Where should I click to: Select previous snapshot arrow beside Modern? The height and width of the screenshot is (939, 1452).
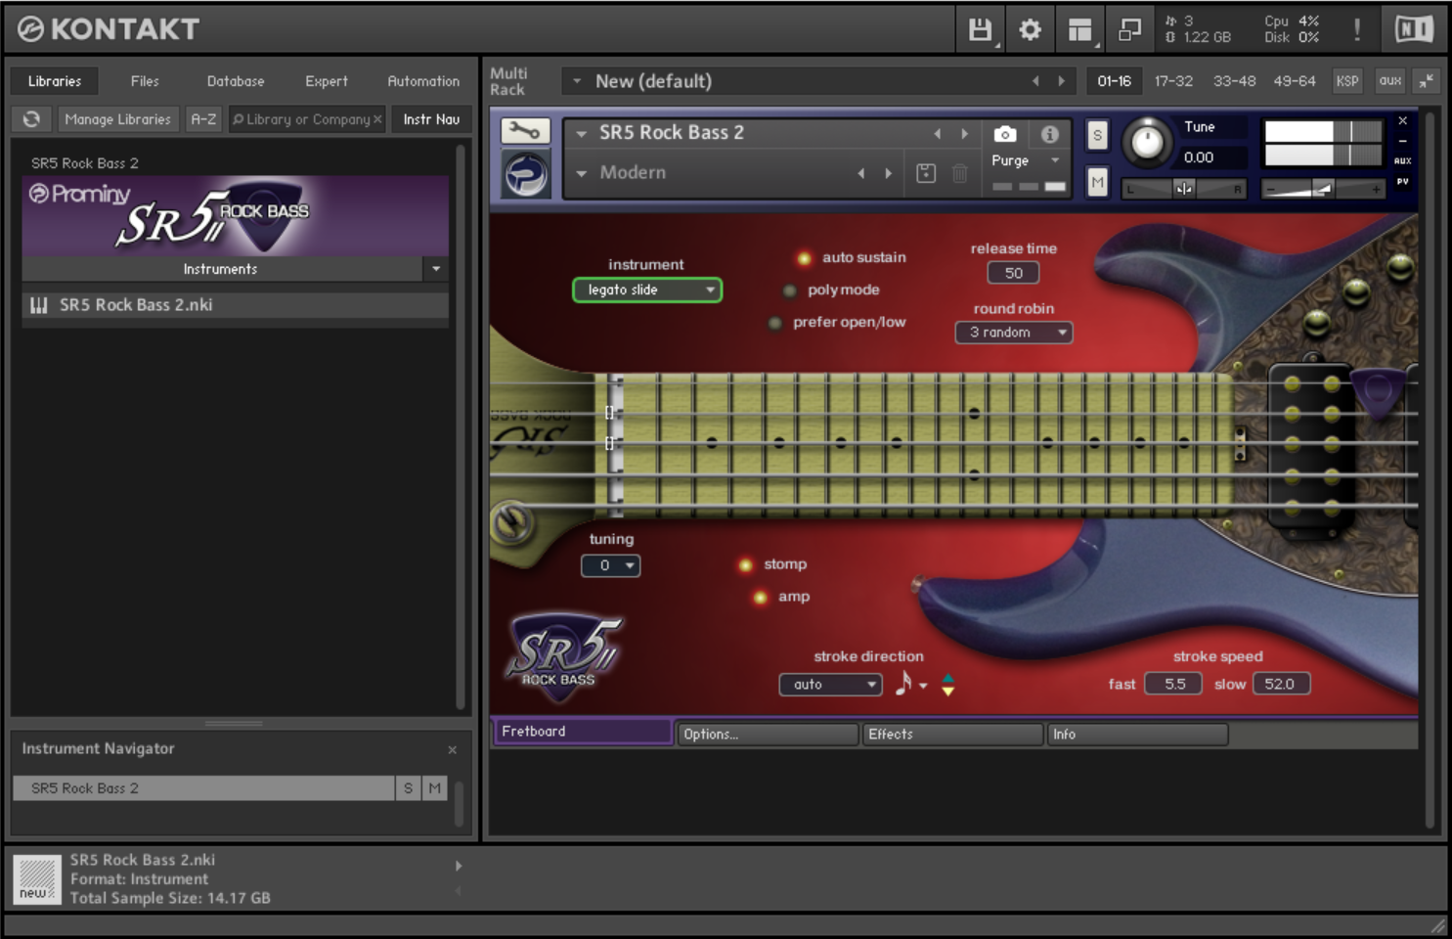click(x=860, y=173)
